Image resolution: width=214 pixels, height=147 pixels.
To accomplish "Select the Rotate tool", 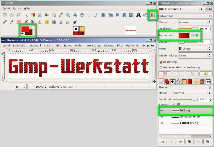I will point(103,15).
